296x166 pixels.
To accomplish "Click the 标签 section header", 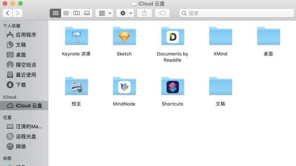I will point(7,158).
